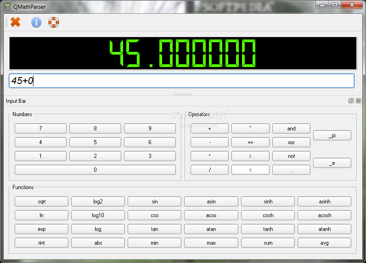Viewport: 366px width, 263px height.
Task: Click number button 3
Action: 150,156
